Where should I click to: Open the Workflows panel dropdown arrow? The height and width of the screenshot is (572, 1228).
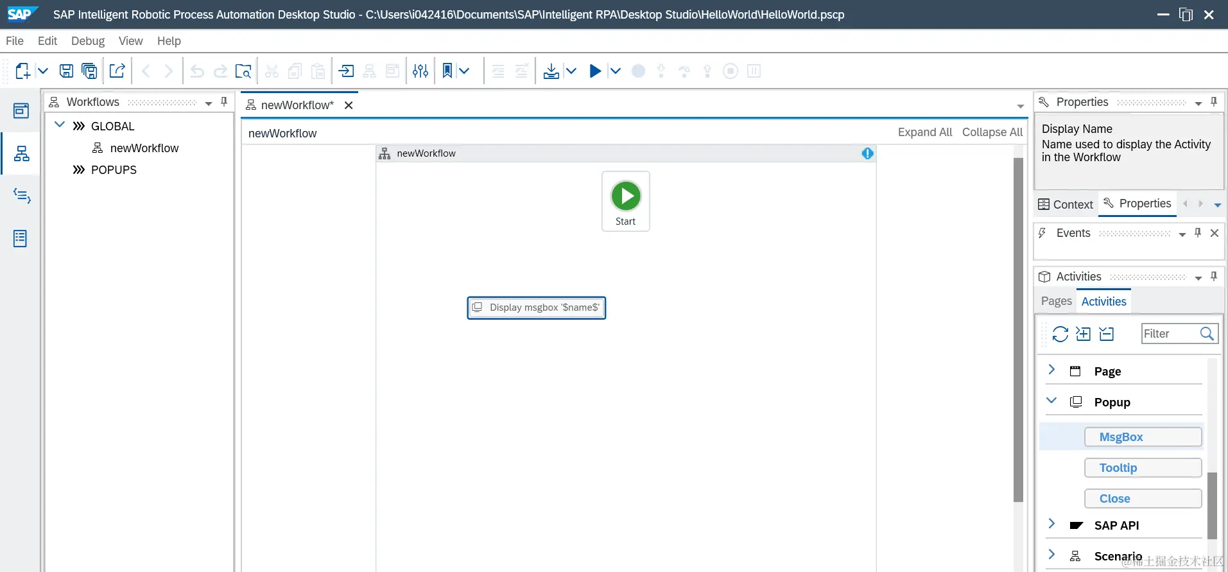coord(209,103)
